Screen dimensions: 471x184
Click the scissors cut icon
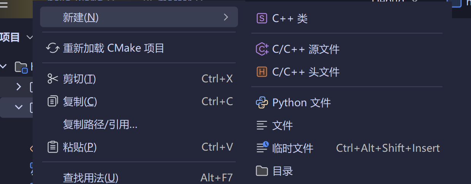(x=52, y=79)
